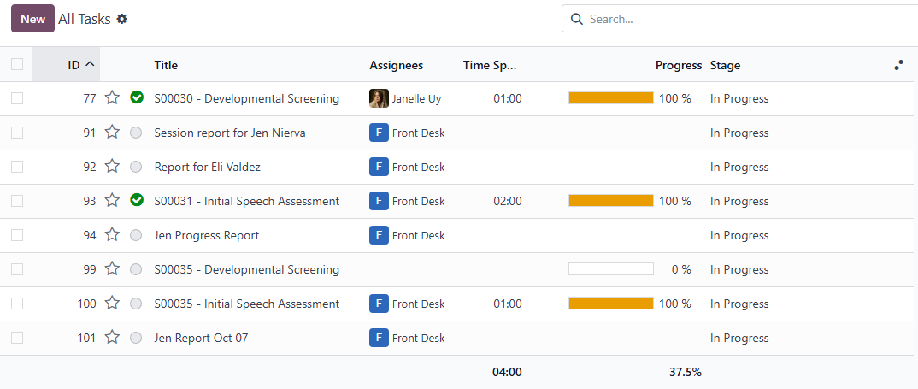The width and height of the screenshot is (918, 389).
Task: Click the 100% progress bar of task 77
Action: 610,98
